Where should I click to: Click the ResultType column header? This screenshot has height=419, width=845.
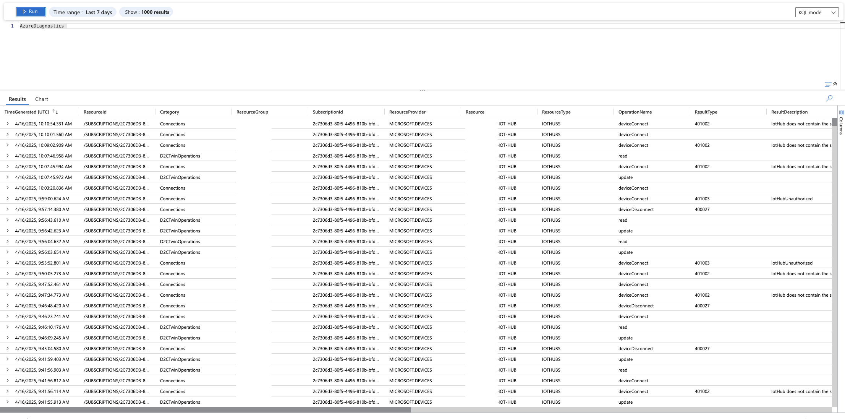pyautogui.click(x=706, y=112)
